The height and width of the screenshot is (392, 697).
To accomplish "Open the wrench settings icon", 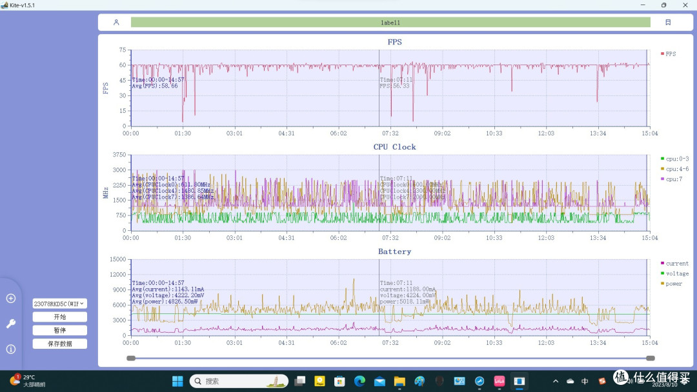I will coord(11,324).
